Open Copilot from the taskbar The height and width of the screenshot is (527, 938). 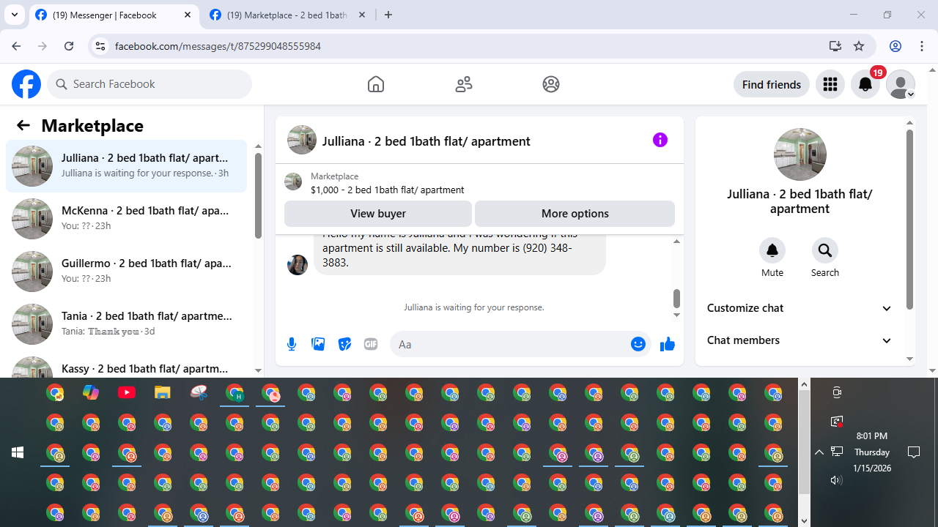(91, 393)
